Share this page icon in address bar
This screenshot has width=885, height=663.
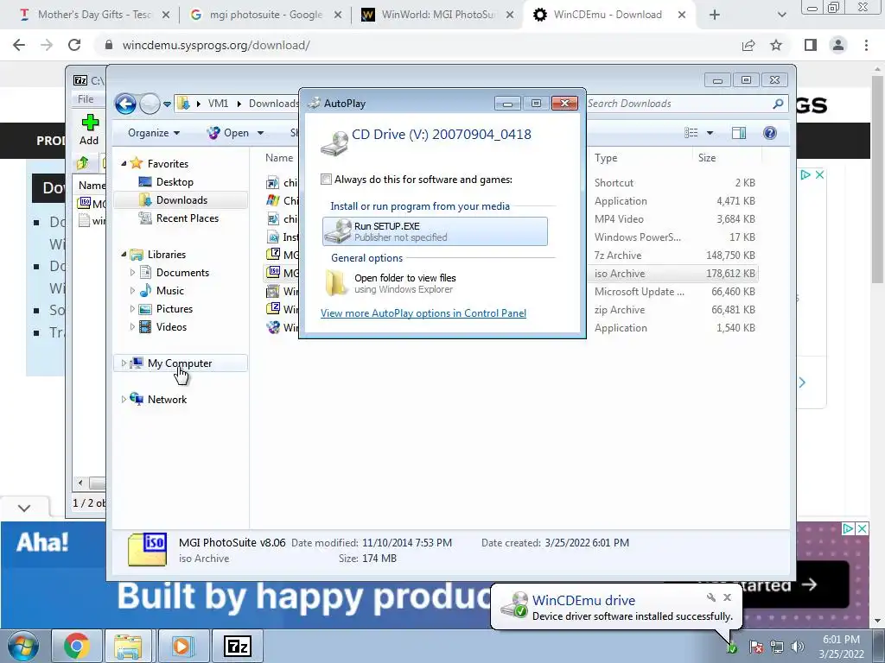pos(748,45)
